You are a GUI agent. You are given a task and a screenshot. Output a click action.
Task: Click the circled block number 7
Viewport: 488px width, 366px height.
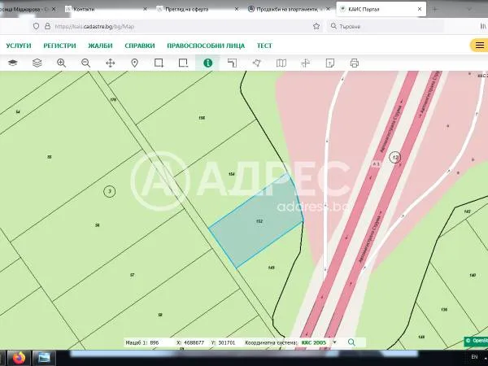point(110,191)
